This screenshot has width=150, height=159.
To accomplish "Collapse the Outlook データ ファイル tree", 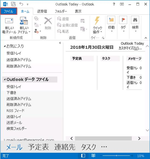I will click(5, 79).
